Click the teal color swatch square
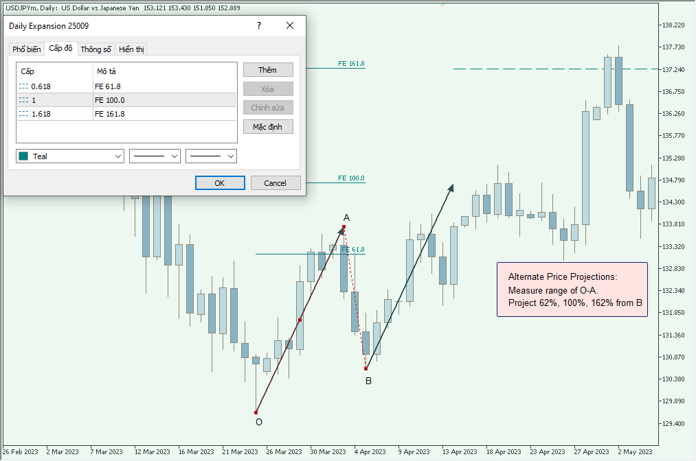 point(24,156)
